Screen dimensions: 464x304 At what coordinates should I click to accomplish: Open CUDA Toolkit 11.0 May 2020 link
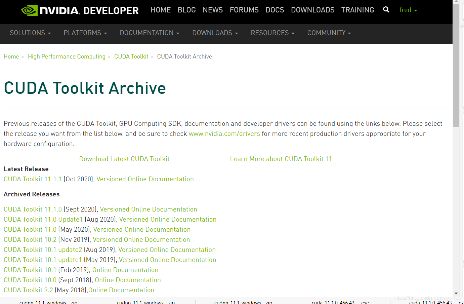click(x=30, y=230)
